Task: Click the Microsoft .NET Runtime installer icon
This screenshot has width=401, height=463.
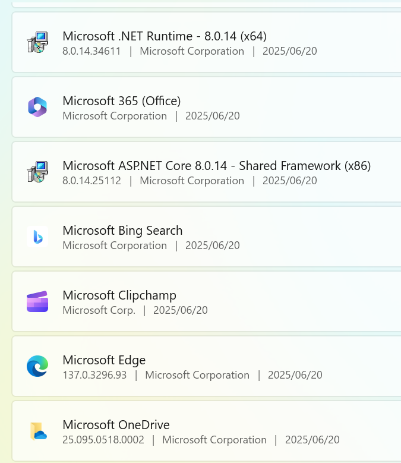Action: click(37, 42)
